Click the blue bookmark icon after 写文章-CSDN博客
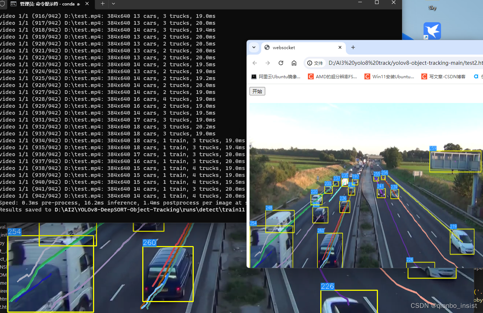Image resolution: width=483 pixels, height=313 pixels. (476, 76)
